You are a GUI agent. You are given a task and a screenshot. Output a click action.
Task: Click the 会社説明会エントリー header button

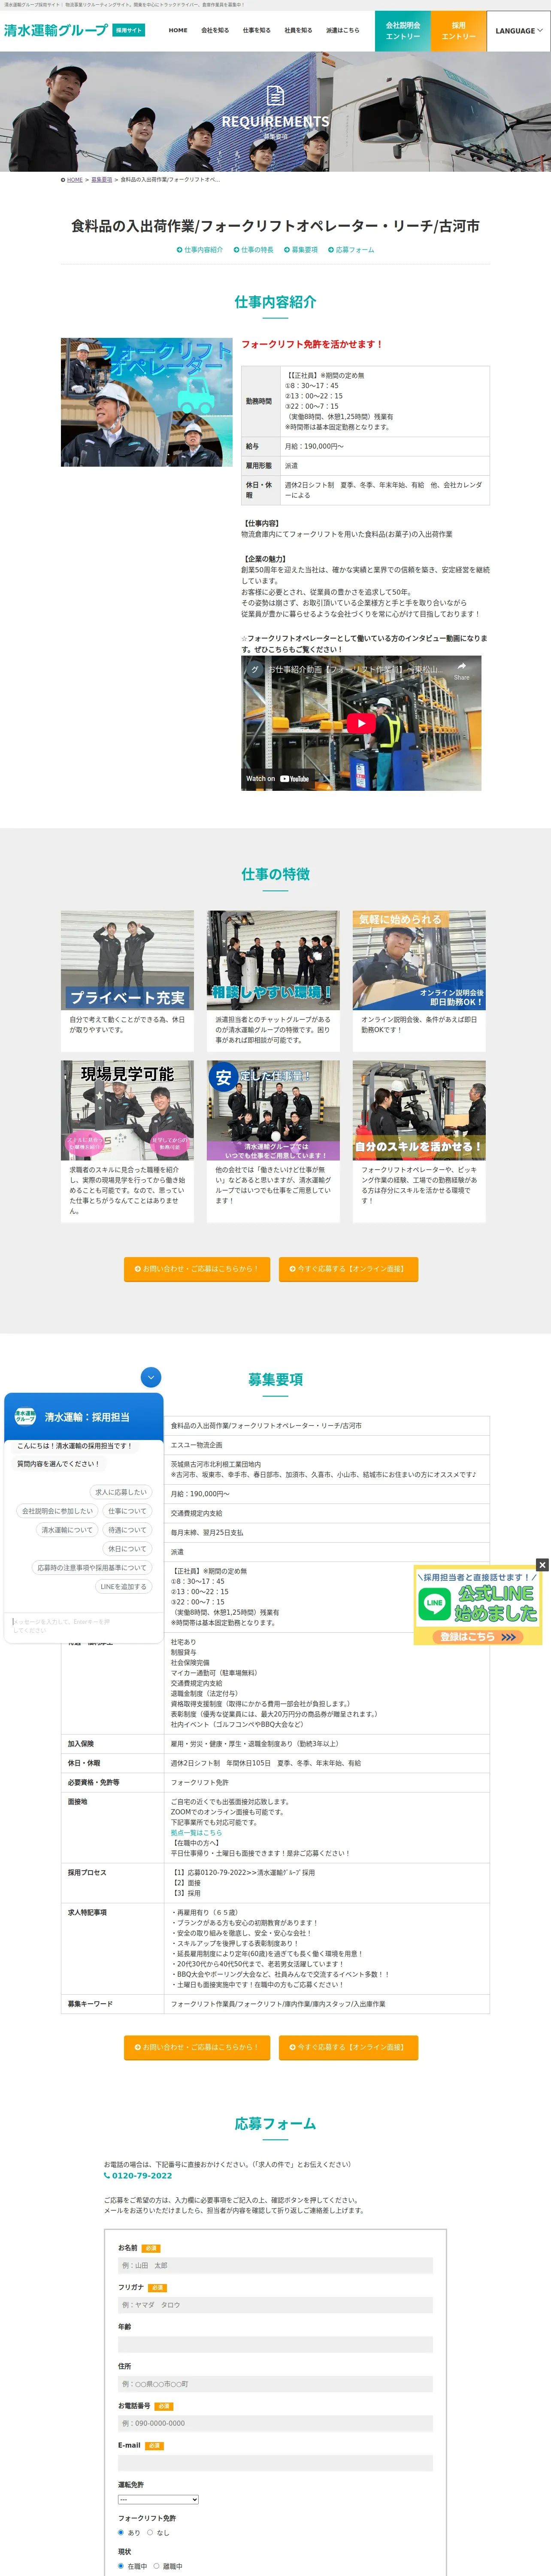(403, 31)
